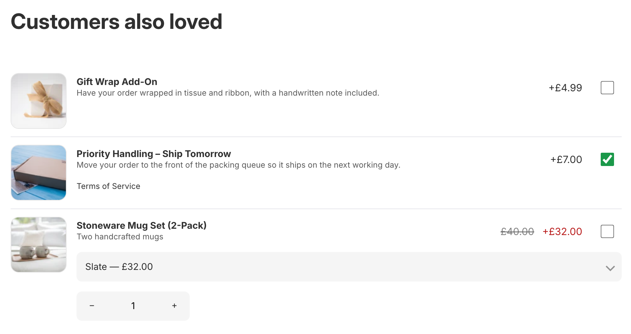Select the Stoneware Mug Set checkbox

click(607, 232)
